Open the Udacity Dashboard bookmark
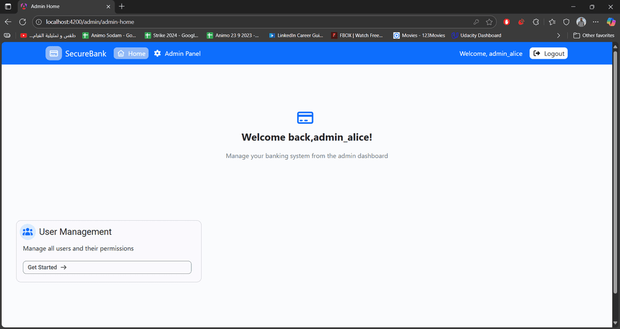The image size is (620, 329). [x=477, y=36]
